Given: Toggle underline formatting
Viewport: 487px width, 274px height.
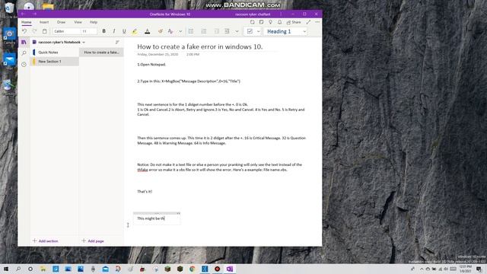Looking at the screenshot, I should pos(124,31).
